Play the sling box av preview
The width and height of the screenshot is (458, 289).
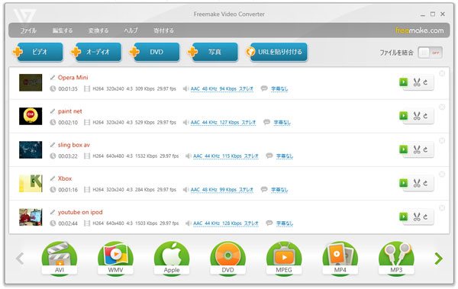click(x=403, y=149)
